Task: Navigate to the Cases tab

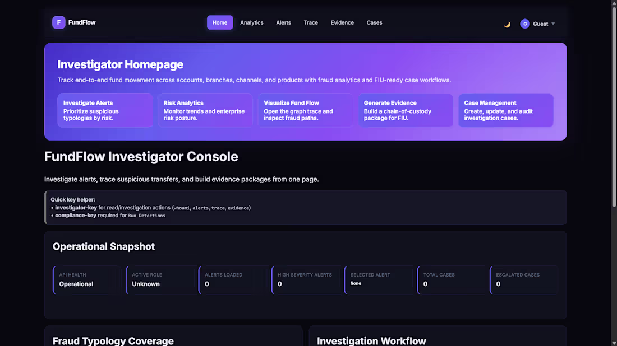Action: pyautogui.click(x=374, y=22)
